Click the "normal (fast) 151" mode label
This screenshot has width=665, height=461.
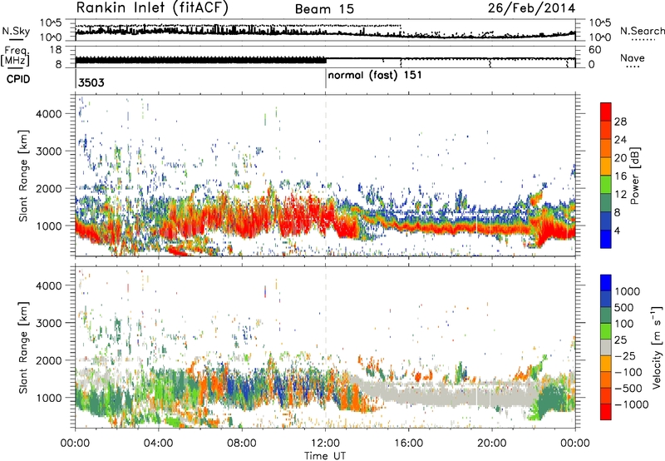coord(375,76)
